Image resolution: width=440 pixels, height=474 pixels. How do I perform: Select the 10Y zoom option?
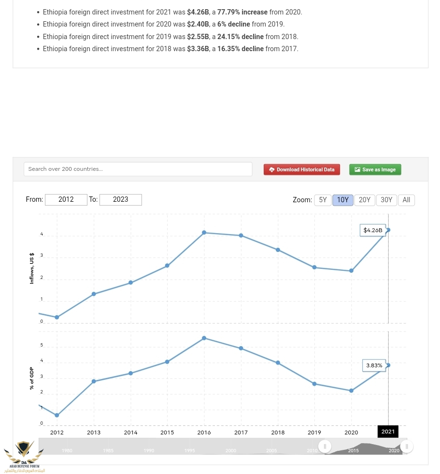pyautogui.click(x=343, y=200)
